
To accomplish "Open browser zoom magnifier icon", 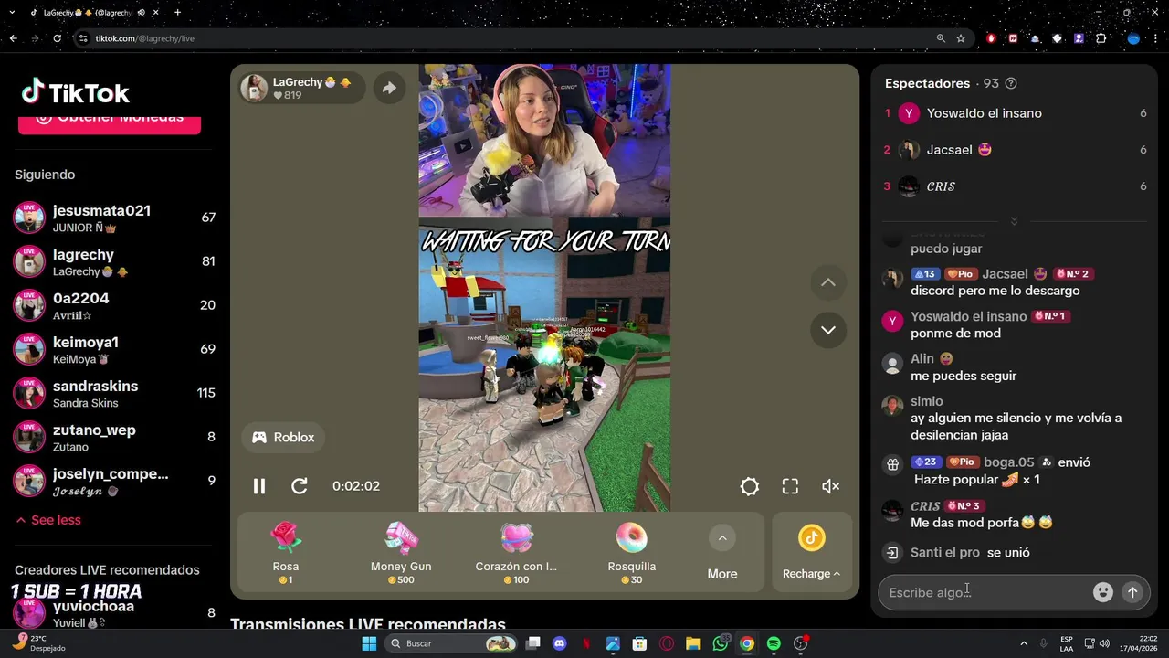I will click(x=941, y=38).
